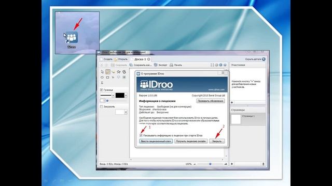Select the ellipse shape tool

click(x=102, y=78)
